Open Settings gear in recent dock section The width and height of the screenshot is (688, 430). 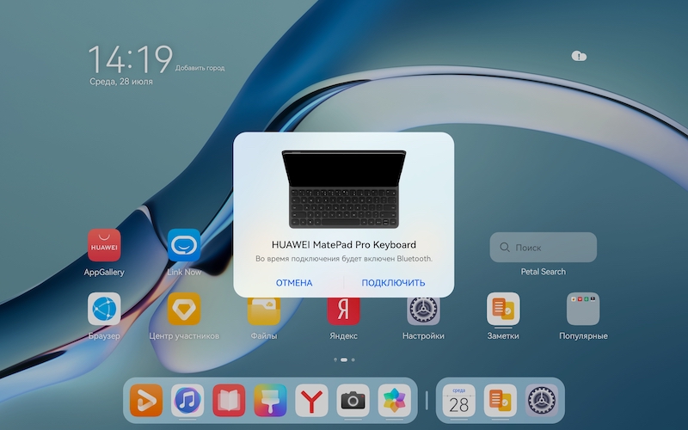(542, 400)
